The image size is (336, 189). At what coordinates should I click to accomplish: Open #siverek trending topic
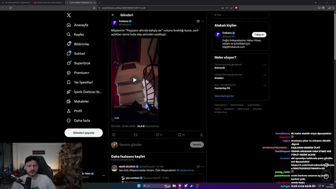click(220, 68)
